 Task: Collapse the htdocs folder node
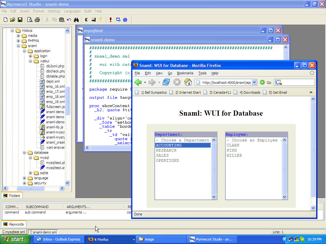click(x=12, y=30)
